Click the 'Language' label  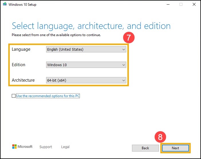pos(21,49)
